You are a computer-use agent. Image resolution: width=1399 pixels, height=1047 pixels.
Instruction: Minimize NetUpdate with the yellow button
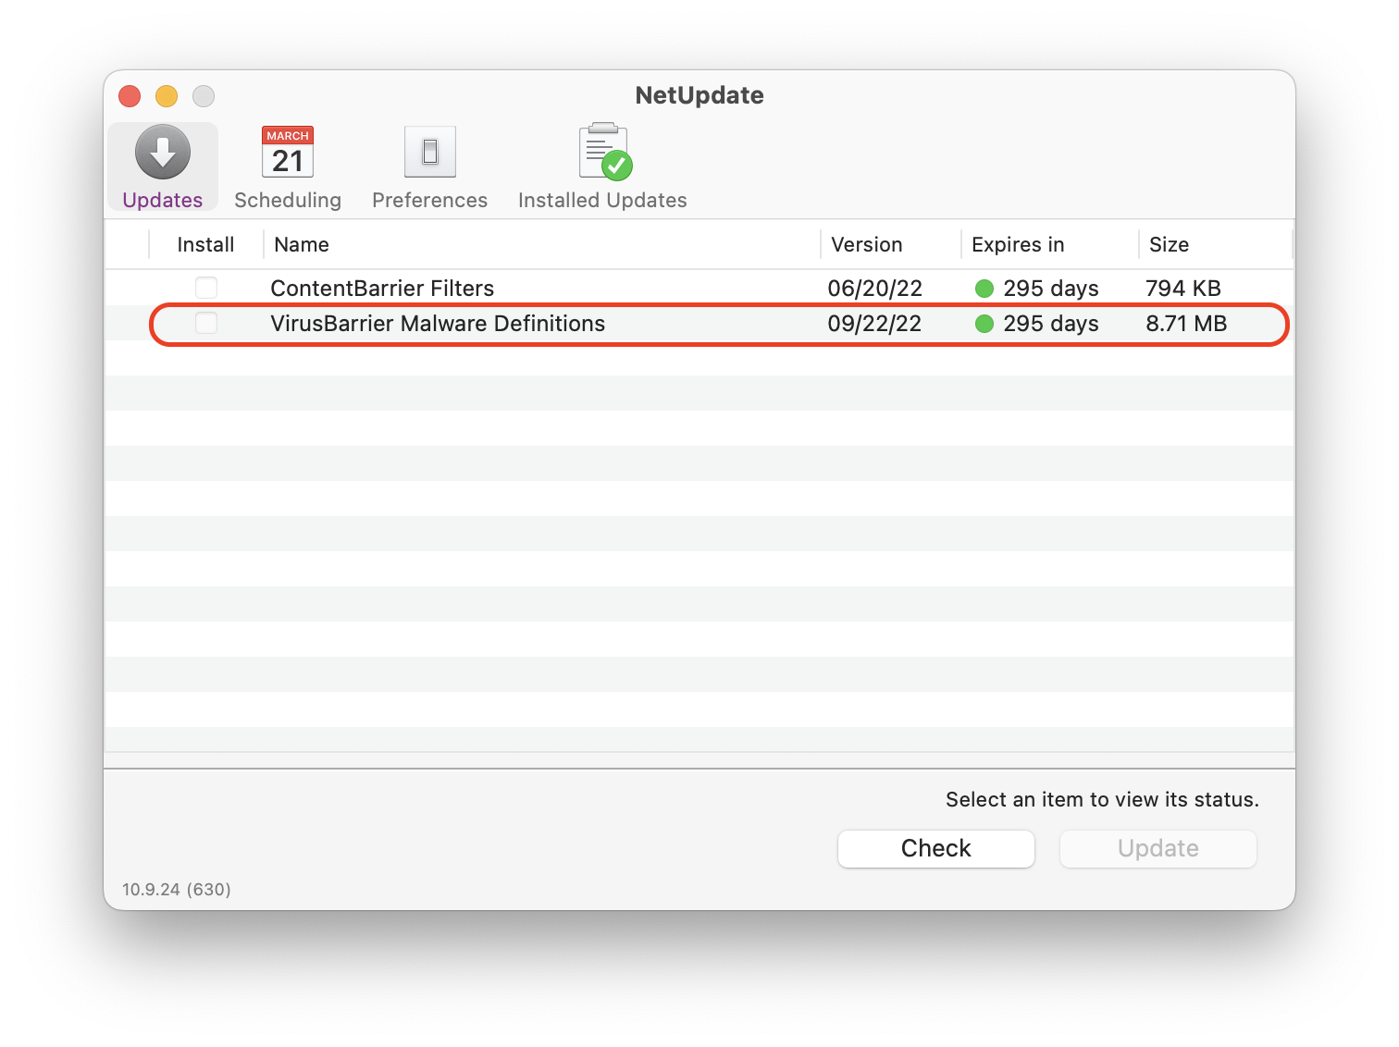click(x=167, y=96)
